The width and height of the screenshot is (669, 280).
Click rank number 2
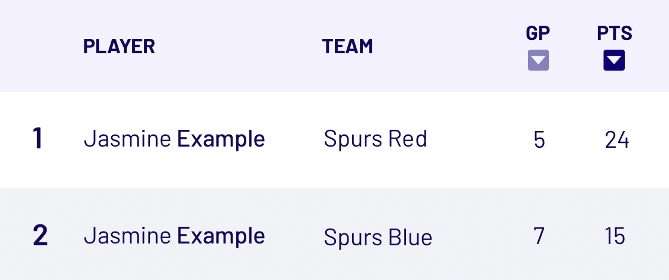pyautogui.click(x=40, y=236)
